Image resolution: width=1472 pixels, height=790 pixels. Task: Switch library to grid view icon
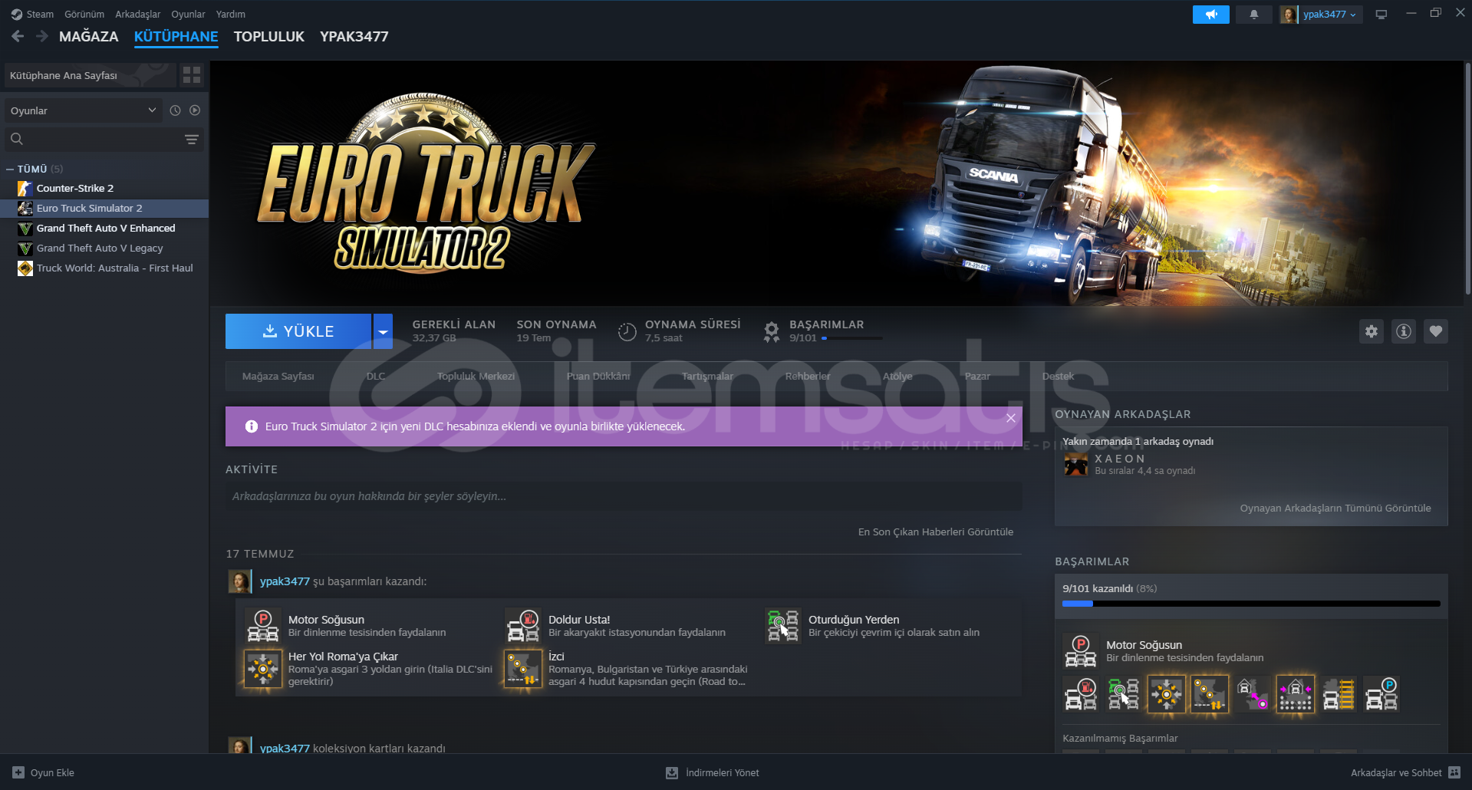pos(192,75)
